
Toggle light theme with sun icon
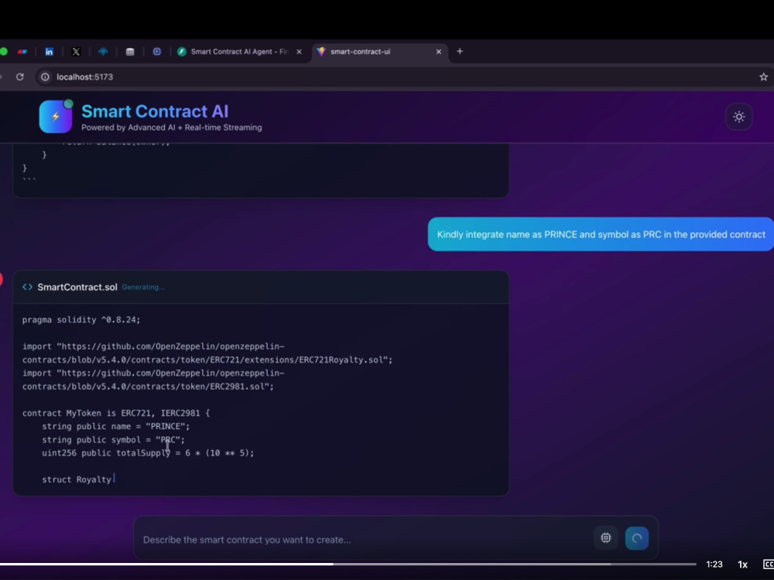pyautogui.click(x=739, y=117)
